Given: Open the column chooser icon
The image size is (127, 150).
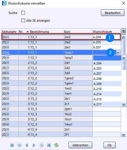Looking at the screenshot, I should 124,31.
